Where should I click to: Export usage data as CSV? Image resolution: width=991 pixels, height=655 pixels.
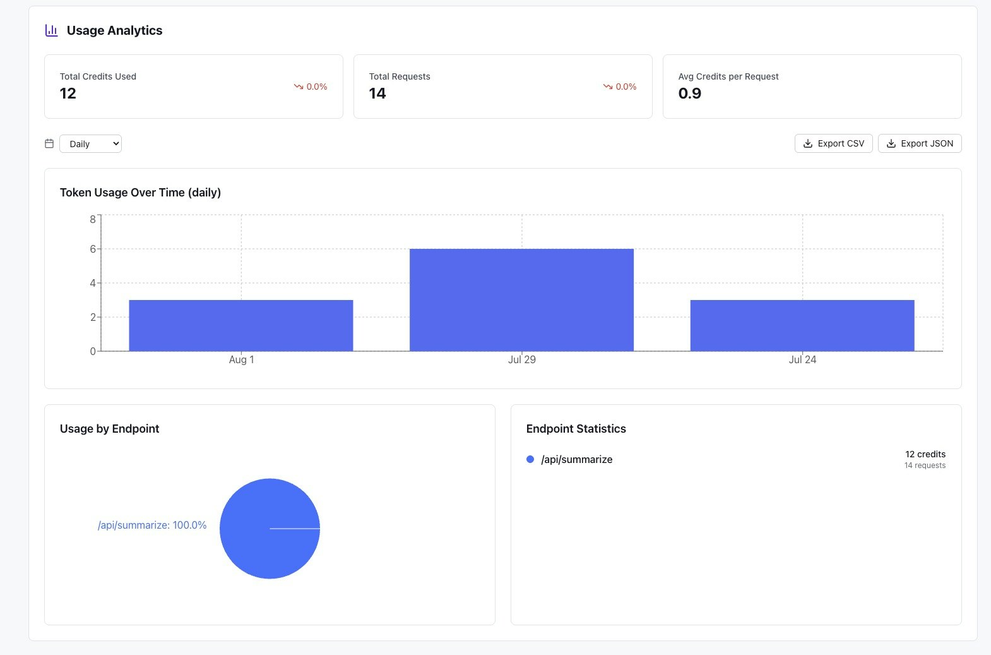(833, 143)
